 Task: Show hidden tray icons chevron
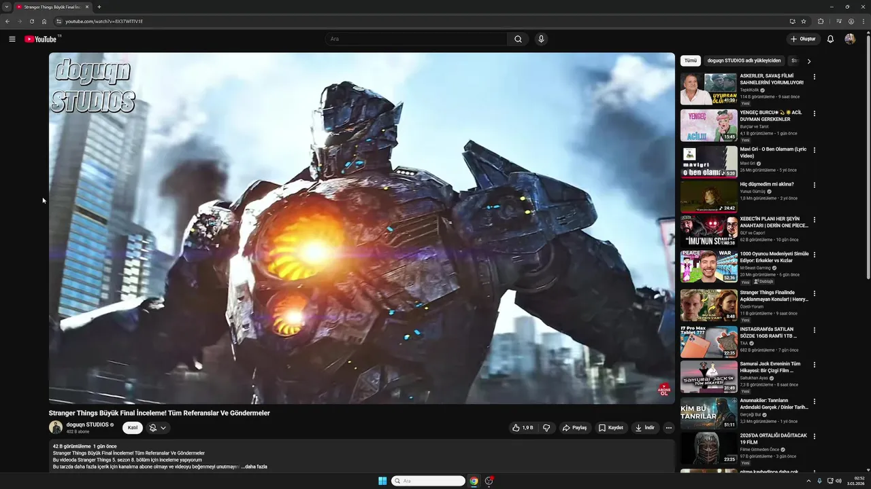pyautogui.click(x=808, y=481)
